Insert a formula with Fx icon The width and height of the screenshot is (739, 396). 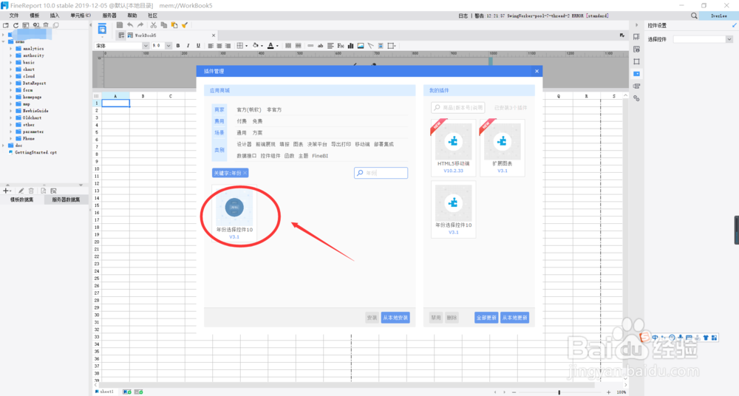(x=340, y=46)
